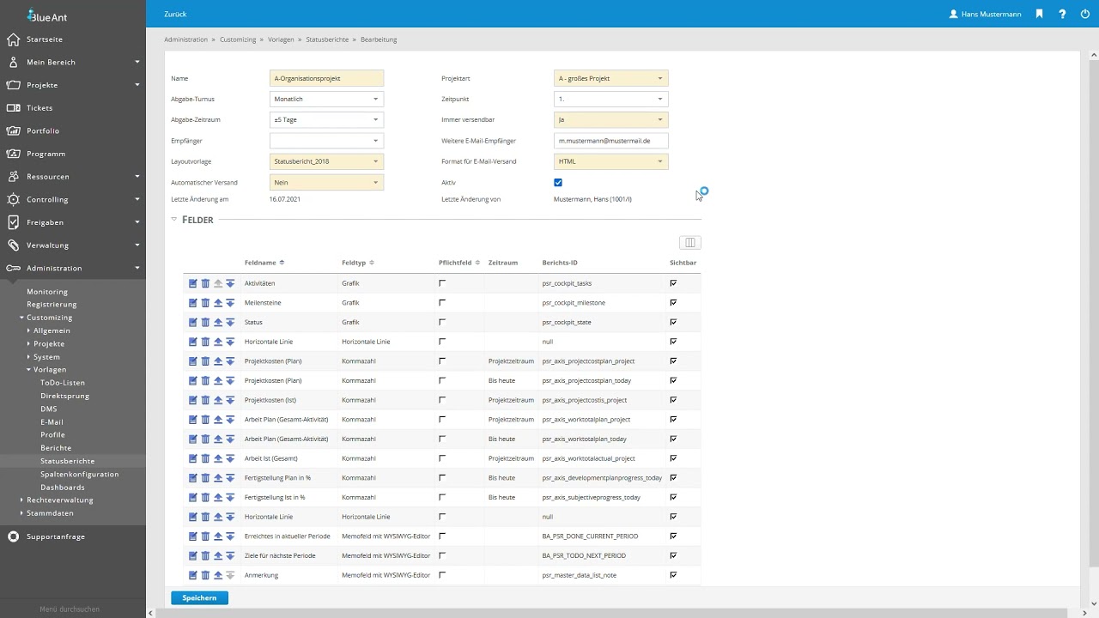This screenshot has height=618, width=1099.
Task: Click the edit icon for the Aktivitäten row
Action: click(x=193, y=283)
